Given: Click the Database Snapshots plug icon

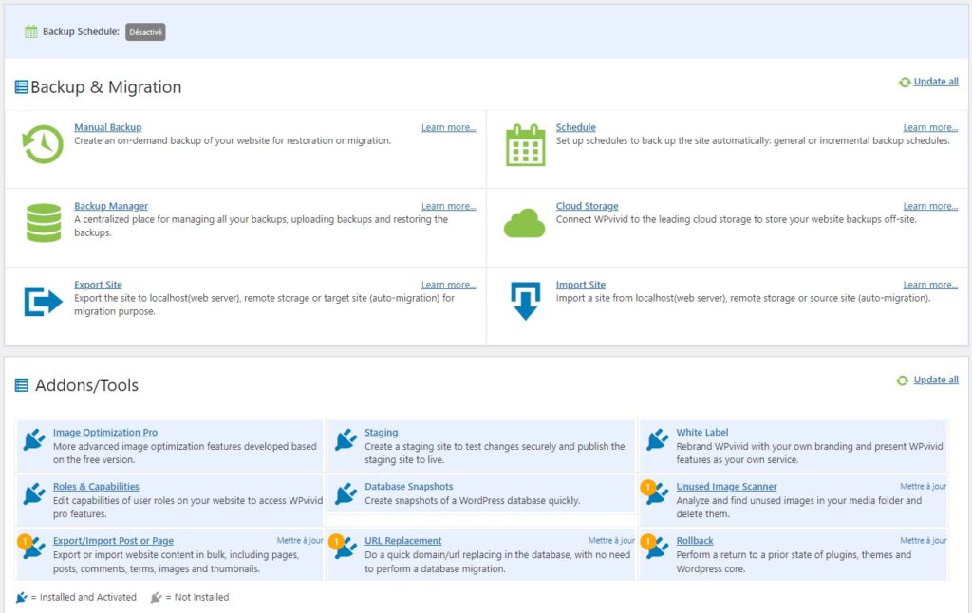Looking at the screenshot, I should tap(346, 494).
